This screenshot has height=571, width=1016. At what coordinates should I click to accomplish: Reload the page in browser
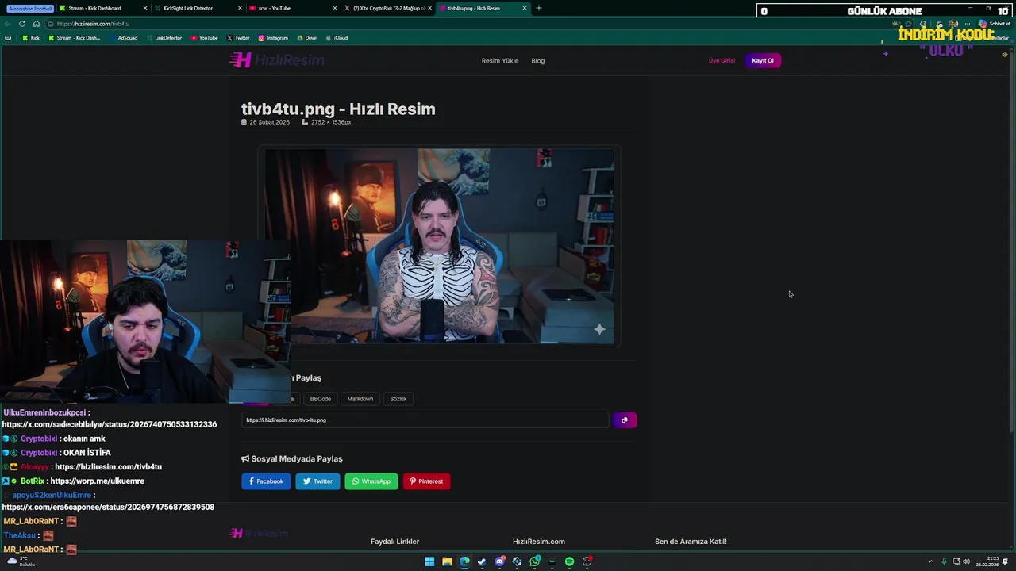coord(21,24)
